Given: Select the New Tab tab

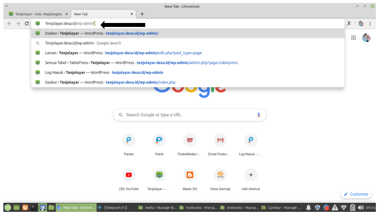Looking at the screenshot, I should [x=103, y=14].
